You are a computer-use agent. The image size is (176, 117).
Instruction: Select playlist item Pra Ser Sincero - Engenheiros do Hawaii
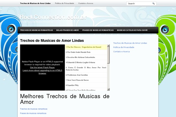[86, 47]
